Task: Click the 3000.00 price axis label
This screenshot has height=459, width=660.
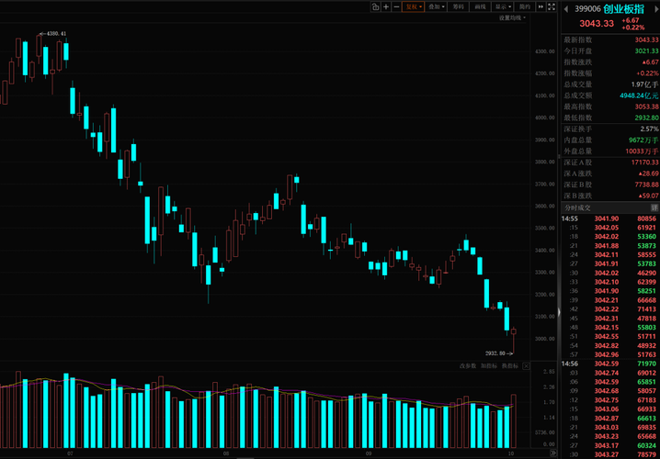Action: (545, 339)
